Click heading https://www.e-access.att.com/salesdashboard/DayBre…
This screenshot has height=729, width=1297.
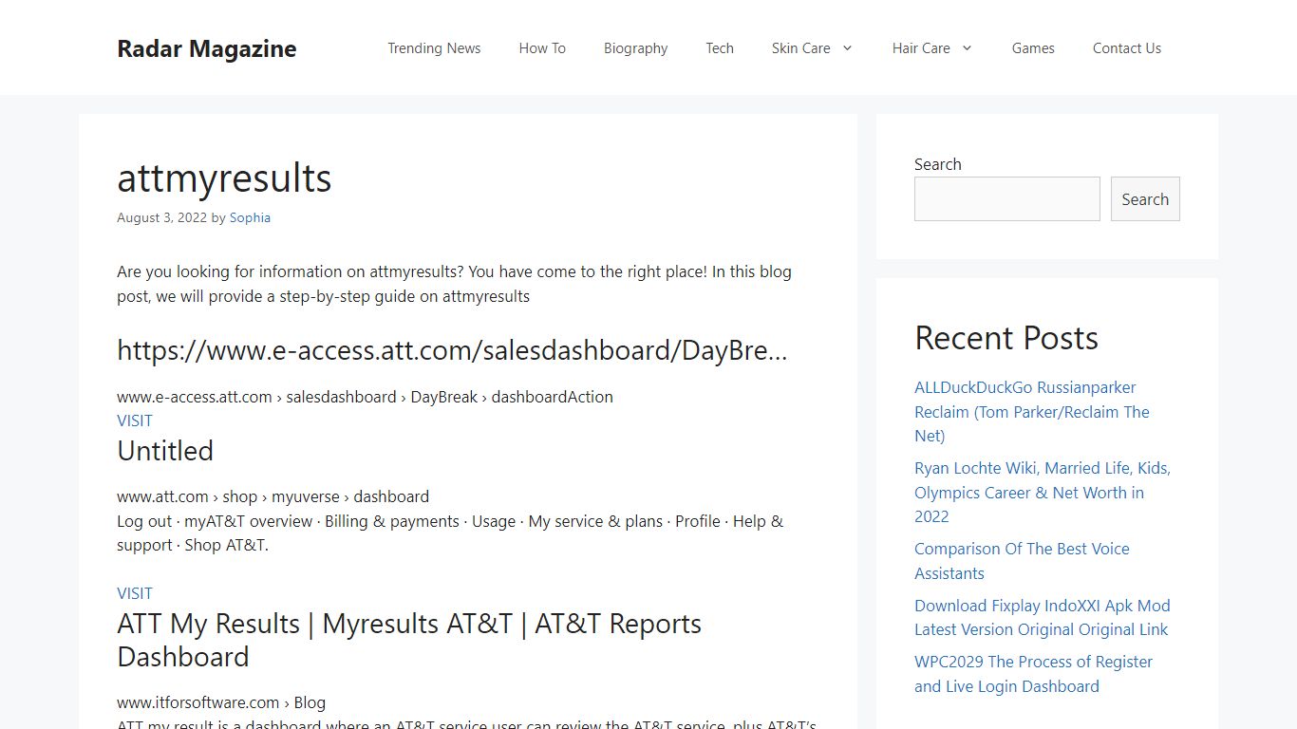[452, 350]
